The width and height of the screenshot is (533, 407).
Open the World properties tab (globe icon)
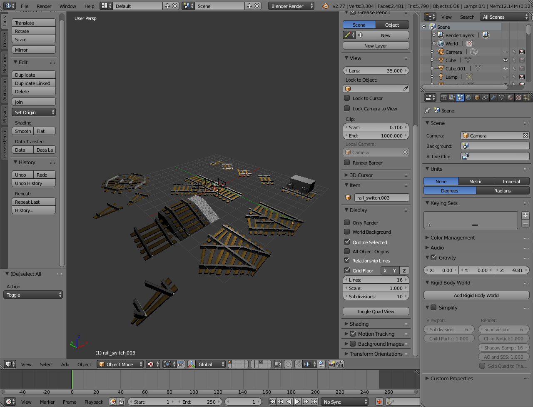point(468,97)
